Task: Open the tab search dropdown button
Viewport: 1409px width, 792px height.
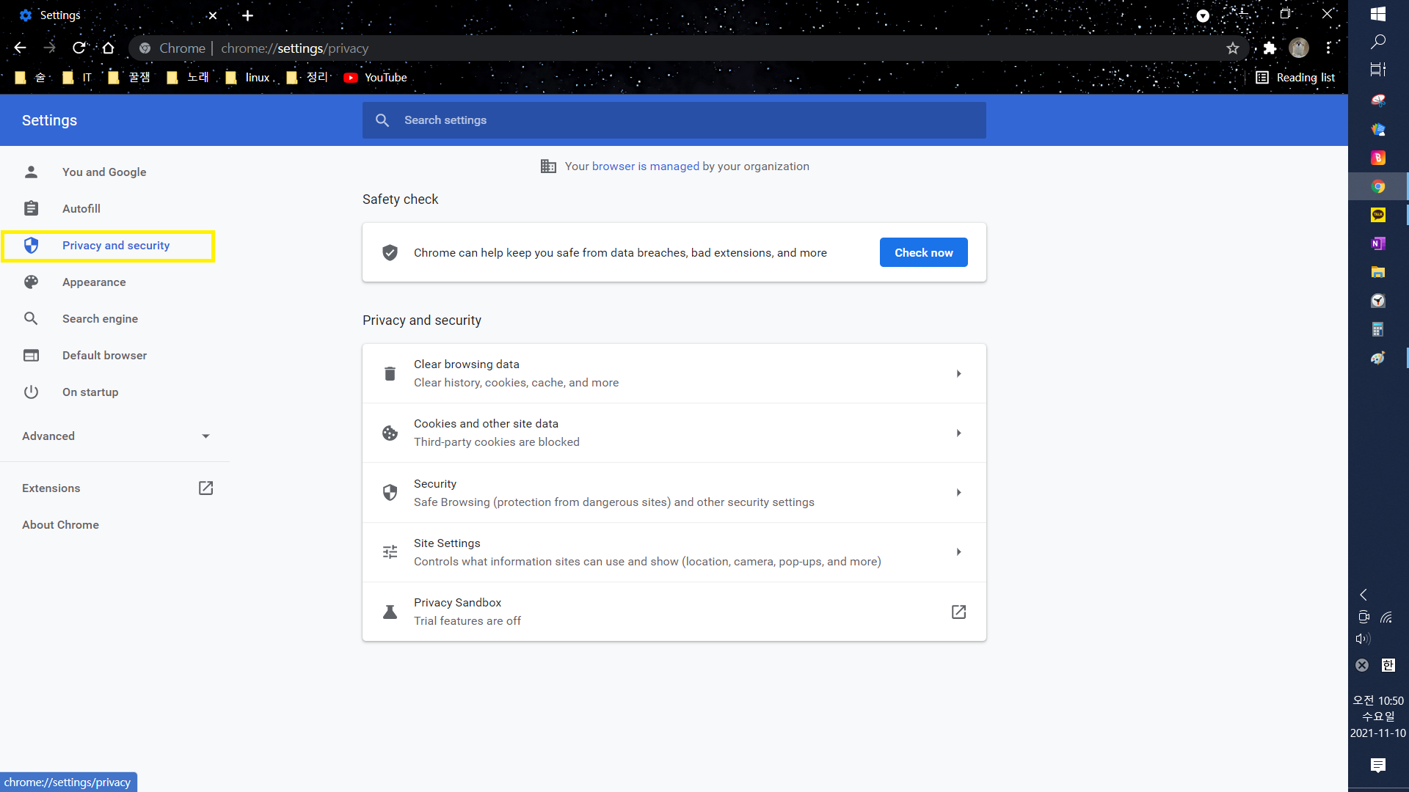Action: pyautogui.click(x=1203, y=15)
